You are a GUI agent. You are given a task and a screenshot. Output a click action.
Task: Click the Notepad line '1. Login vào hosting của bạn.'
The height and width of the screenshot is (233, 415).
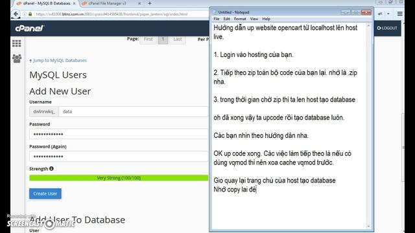pyautogui.click(x=254, y=54)
